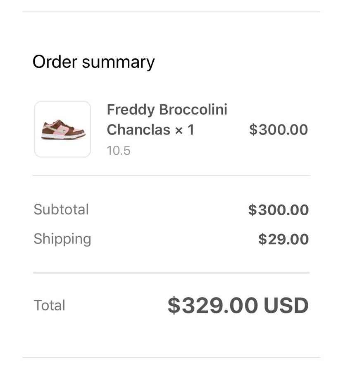
Task: Click the $300.00 amount in Subtotal row
Action: coord(278,210)
